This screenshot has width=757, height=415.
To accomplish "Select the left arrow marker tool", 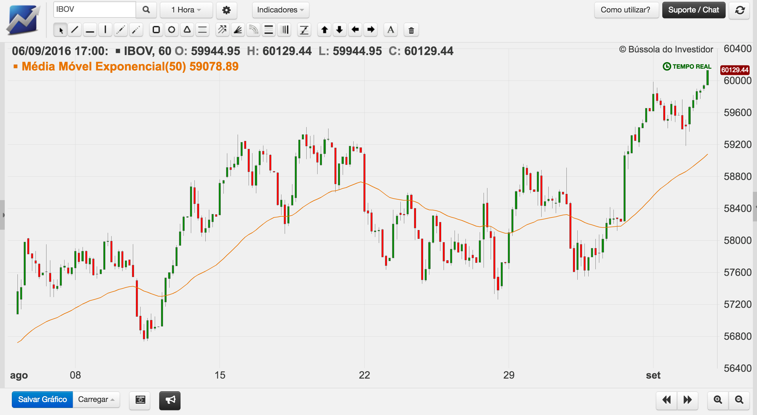I will click(x=355, y=30).
